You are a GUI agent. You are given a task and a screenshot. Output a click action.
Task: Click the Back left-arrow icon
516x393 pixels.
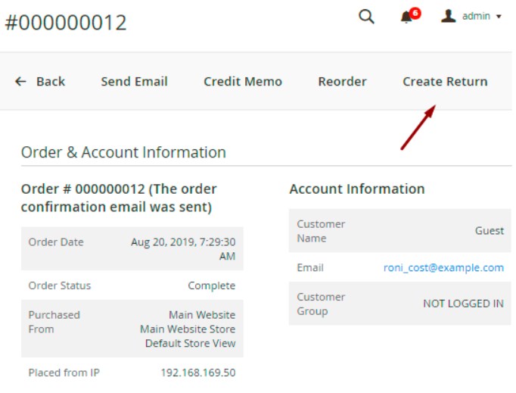click(20, 82)
